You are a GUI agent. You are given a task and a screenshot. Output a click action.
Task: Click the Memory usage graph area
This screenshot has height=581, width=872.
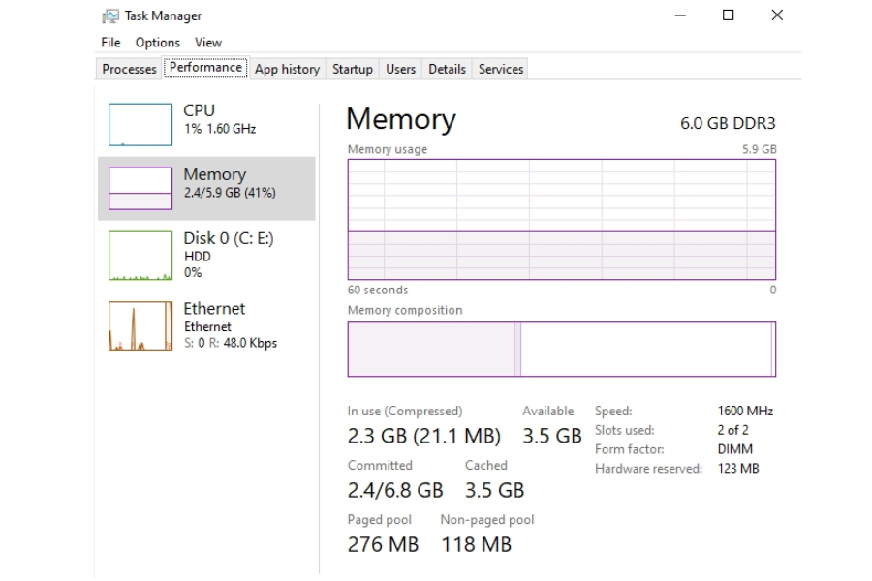click(x=561, y=219)
